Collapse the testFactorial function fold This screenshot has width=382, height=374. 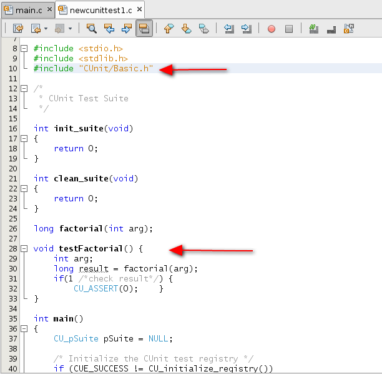point(24,249)
